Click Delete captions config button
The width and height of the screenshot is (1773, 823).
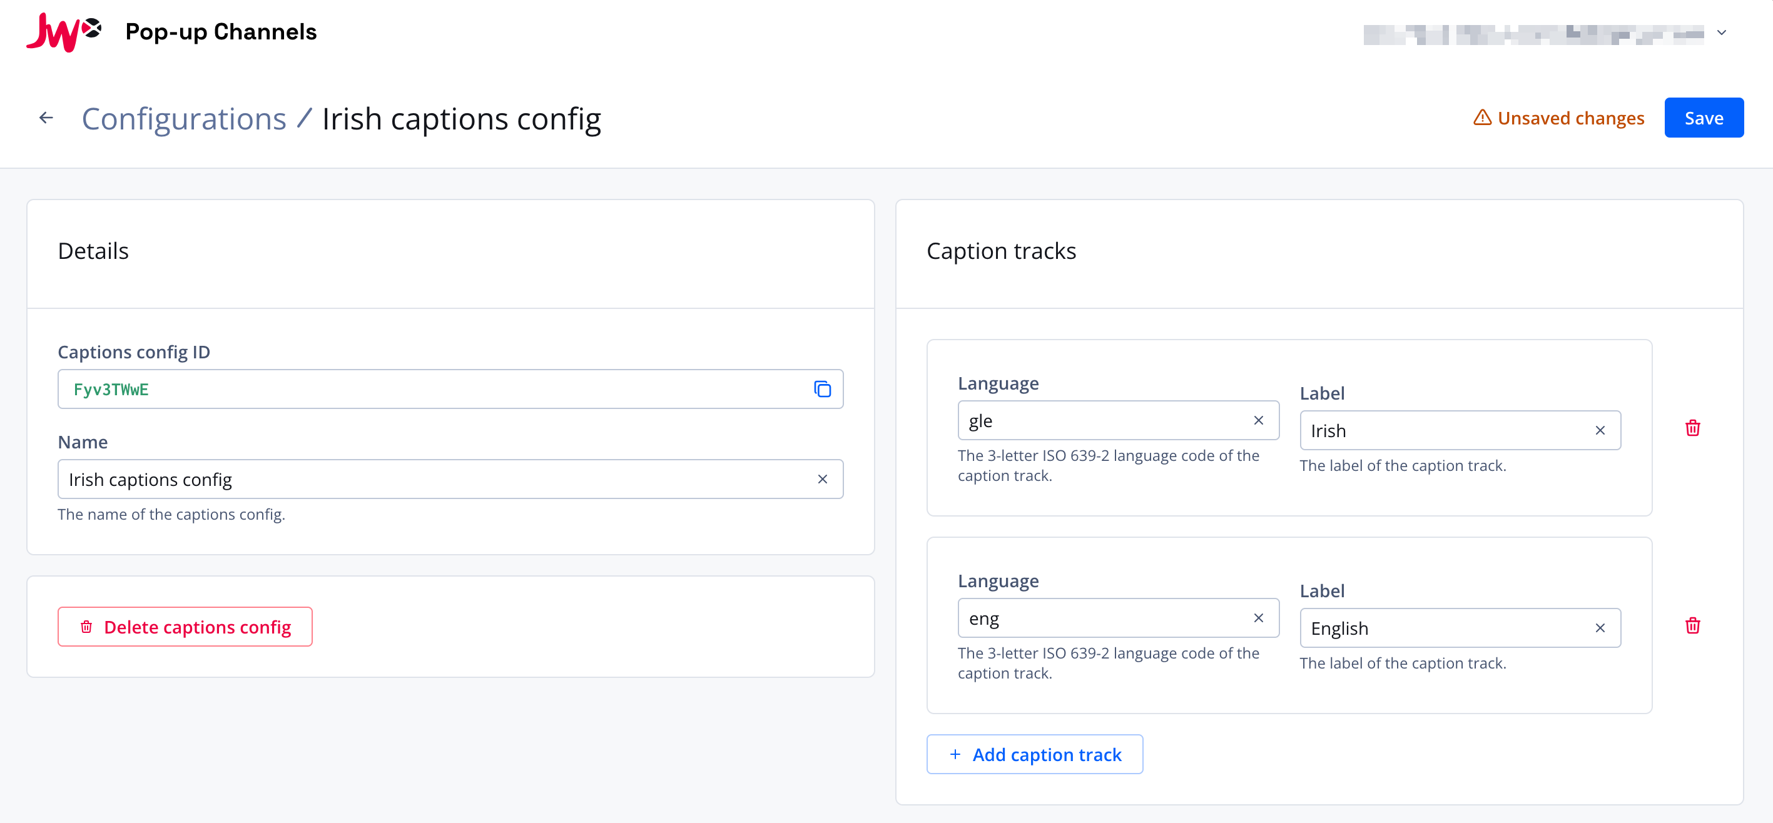click(x=185, y=627)
